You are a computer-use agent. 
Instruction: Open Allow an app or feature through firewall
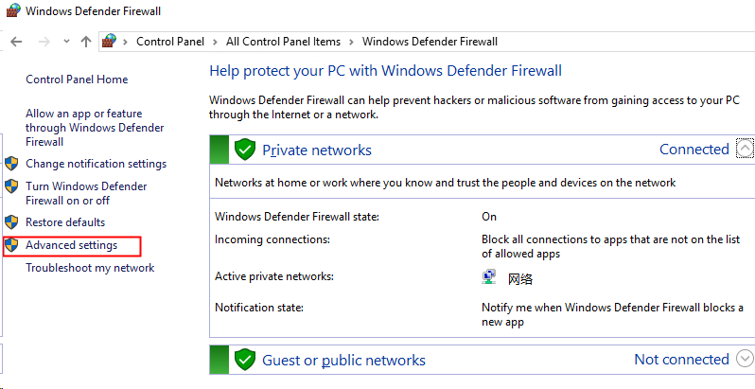[x=95, y=128]
